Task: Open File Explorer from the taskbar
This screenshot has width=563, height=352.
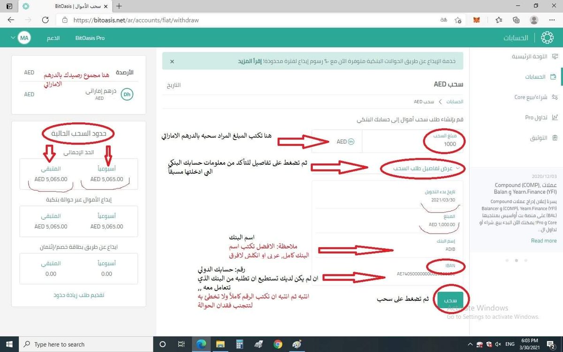Action: pyautogui.click(x=221, y=344)
